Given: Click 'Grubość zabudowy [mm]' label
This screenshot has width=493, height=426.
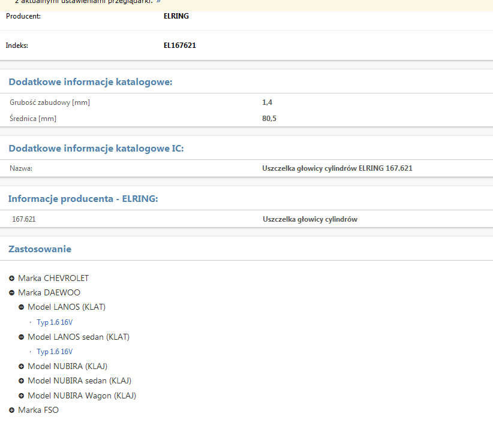Looking at the screenshot, I should [50, 102].
